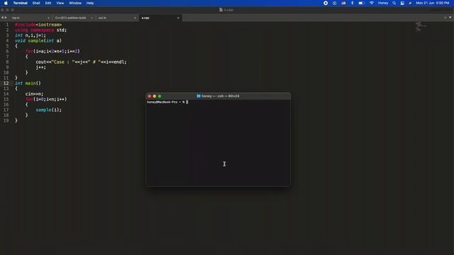Image resolution: width=454 pixels, height=255 pixels.
Task: Open the Window menu
Action: [75, 3]
